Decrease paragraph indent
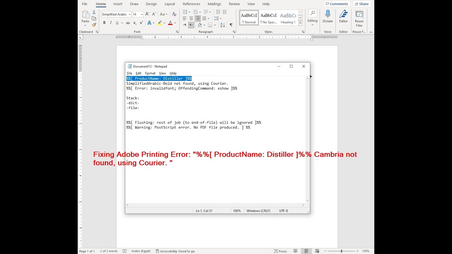 218,12
